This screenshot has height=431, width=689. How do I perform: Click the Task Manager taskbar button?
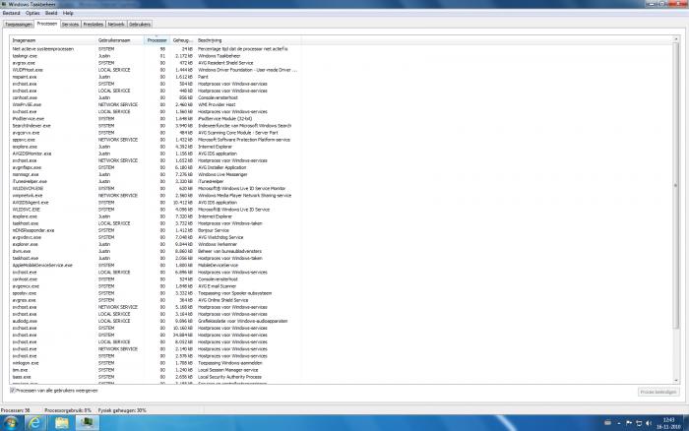[x=88, y=423]
